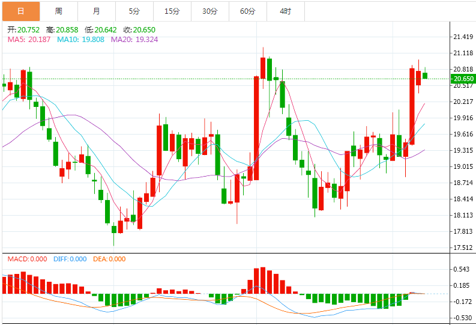Click the 17.512 price axis label
This screenshot has width=476, height=325.
click(x=463, y=248)
